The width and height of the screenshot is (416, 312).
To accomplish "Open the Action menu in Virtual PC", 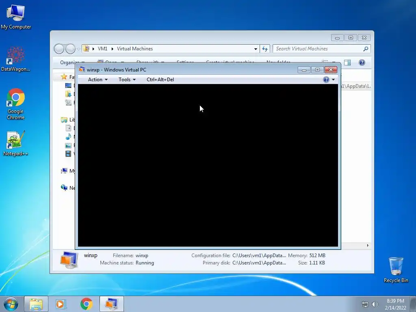I will coord(97,80).
